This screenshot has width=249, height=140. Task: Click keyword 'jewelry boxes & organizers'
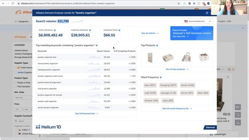[x=49, y=82]
